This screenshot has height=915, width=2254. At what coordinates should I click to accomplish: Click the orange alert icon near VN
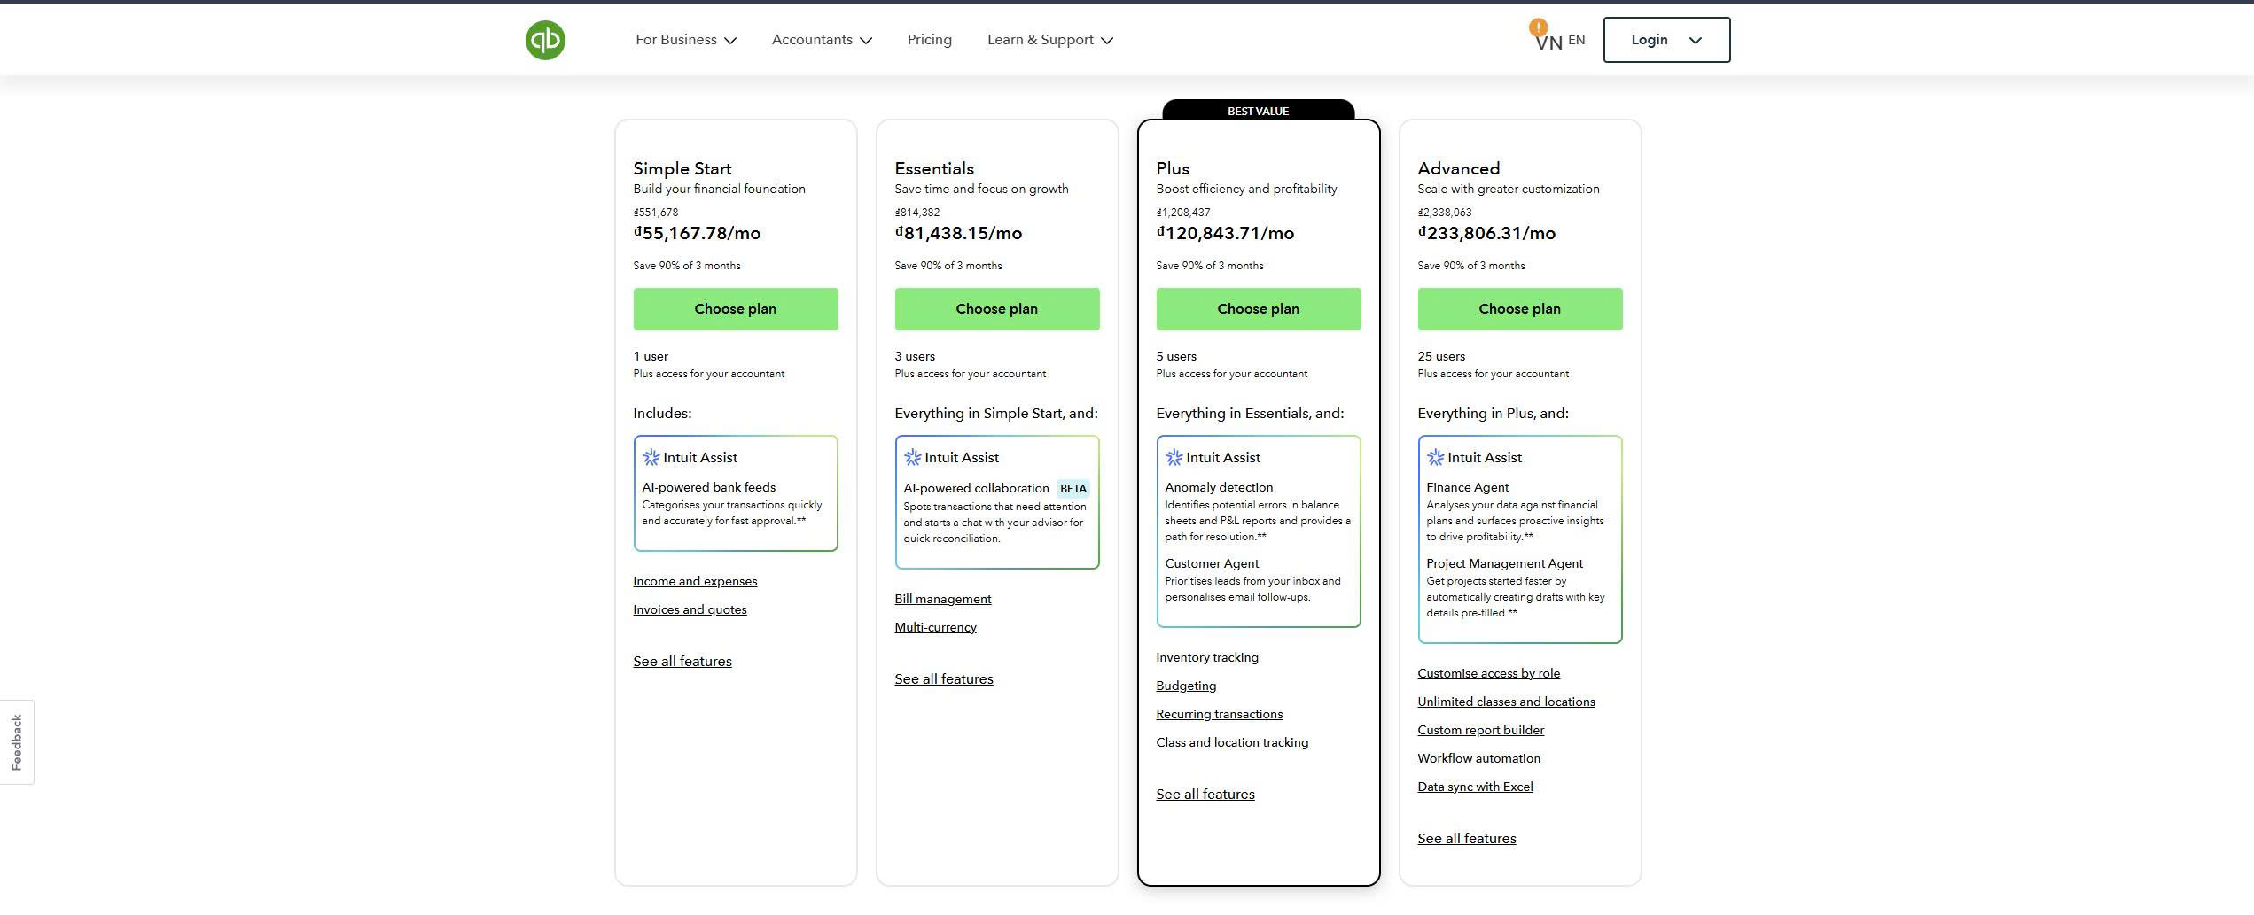[x=1538, y=27]
